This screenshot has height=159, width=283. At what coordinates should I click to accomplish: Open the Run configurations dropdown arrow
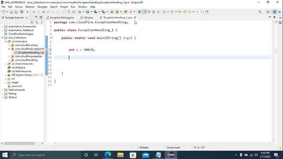click(x=91, y=12)
